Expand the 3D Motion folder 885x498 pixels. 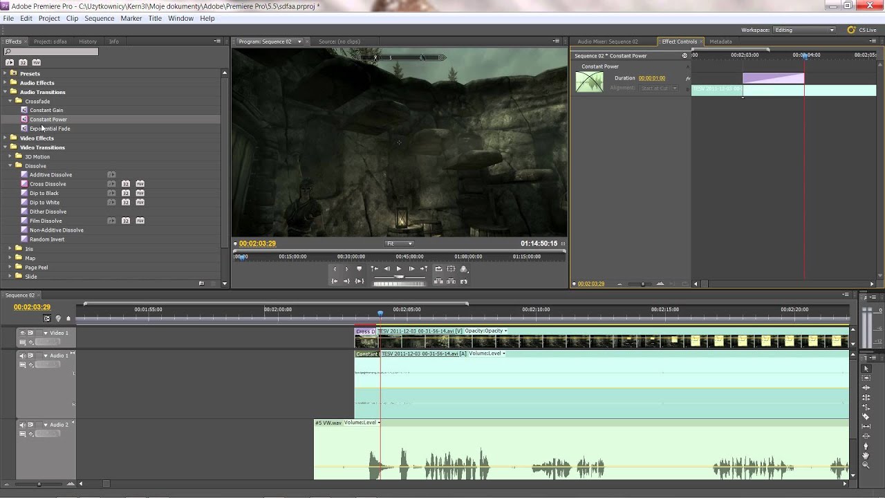[x=10, y=156]
